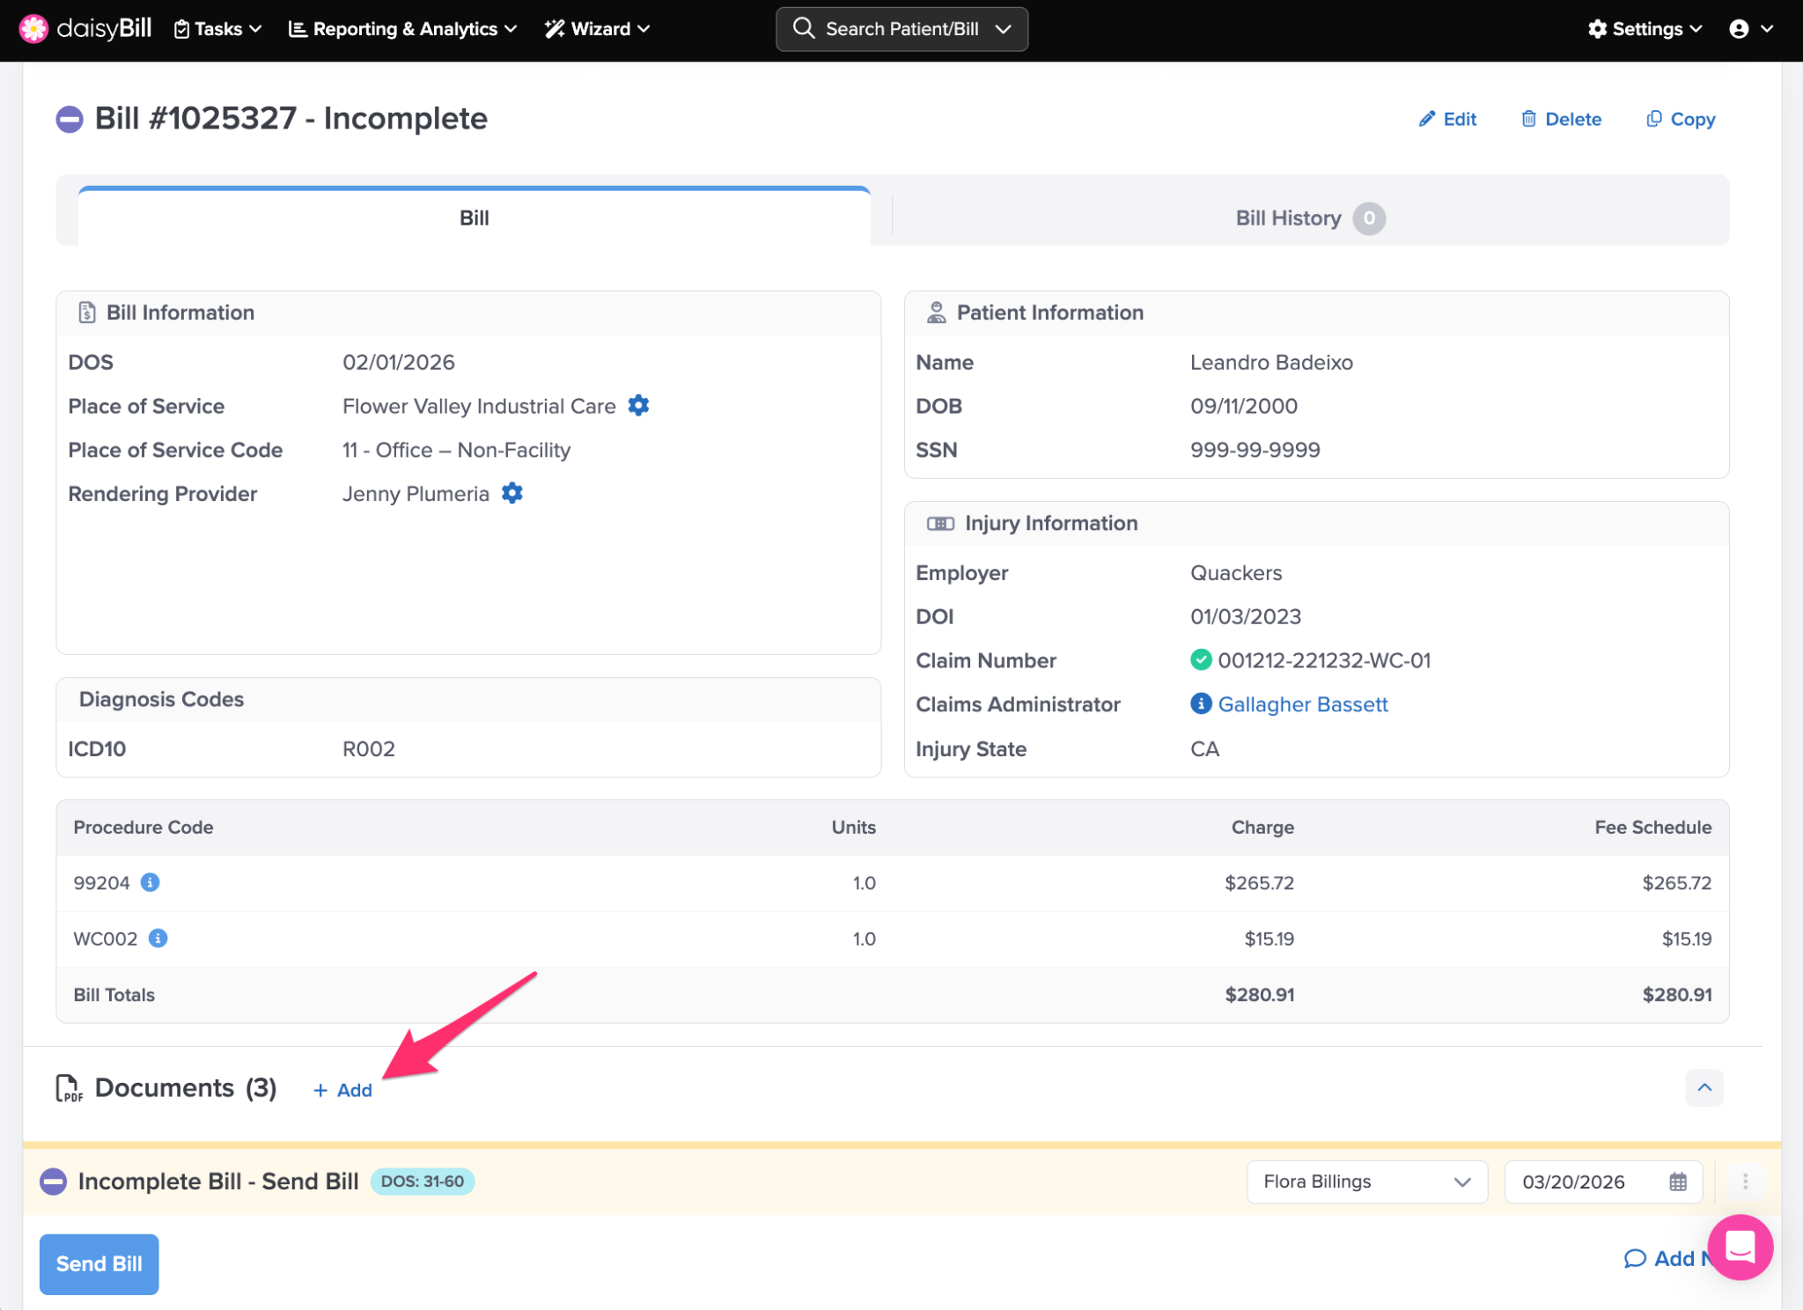Click the daisyBill logo
This screenshot has height=1310, width=1803.
85,28
